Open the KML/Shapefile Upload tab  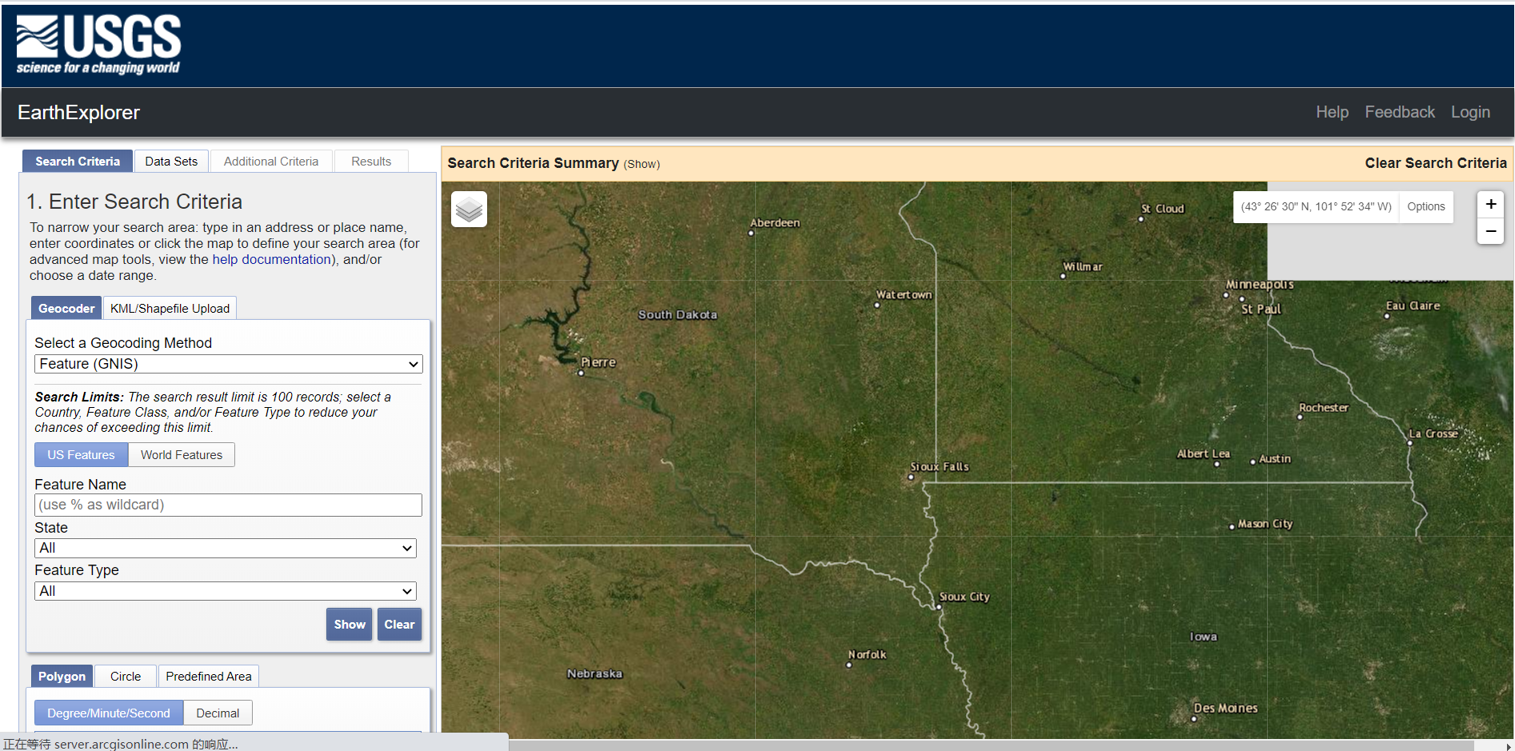pos(170,309)
